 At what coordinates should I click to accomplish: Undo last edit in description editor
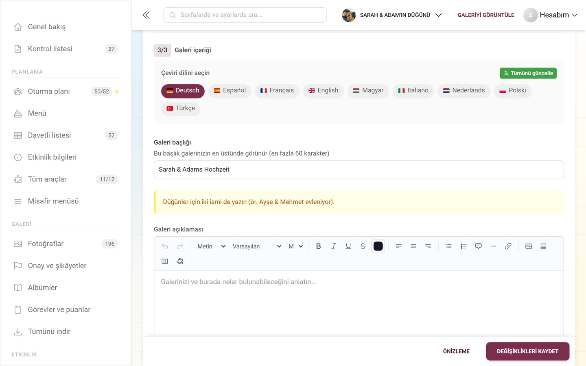pyautogui.click(x=165, y=246)
